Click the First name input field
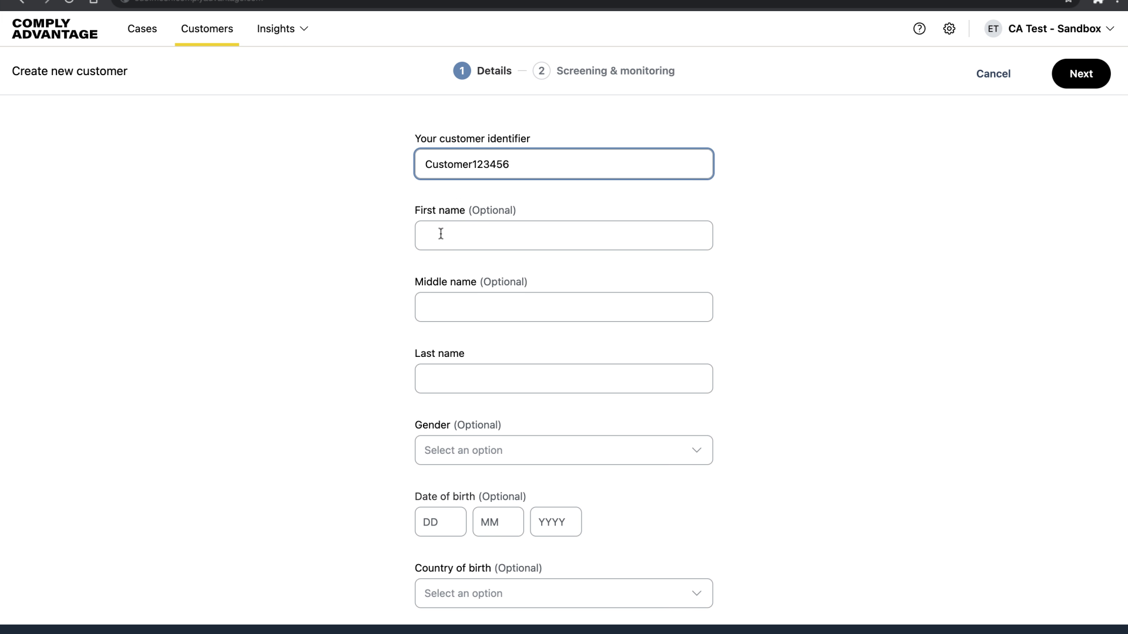The image size is (1128, 634). pos(563,235)
